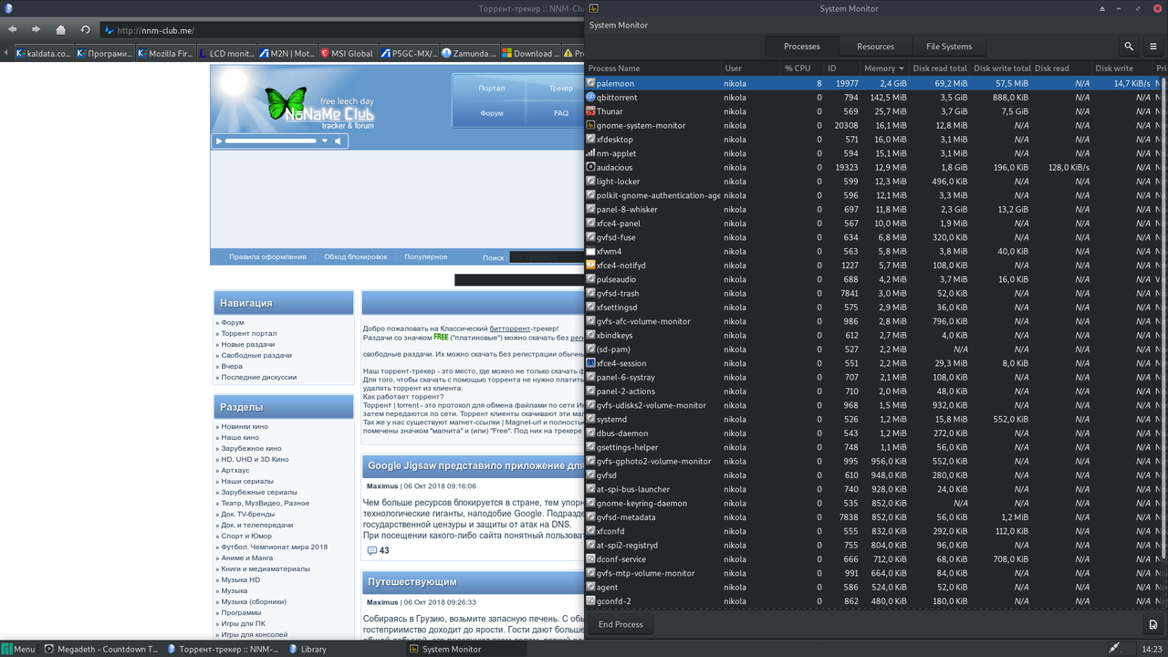Open Торрент портал navigation link
Viewport: 1168px width, 657px height.
248,334
